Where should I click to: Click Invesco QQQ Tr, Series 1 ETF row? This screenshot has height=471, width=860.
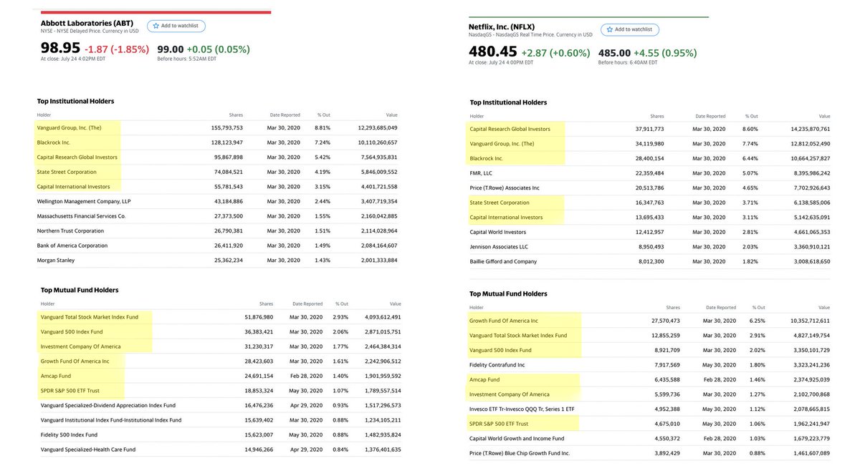tap(650, 409)
